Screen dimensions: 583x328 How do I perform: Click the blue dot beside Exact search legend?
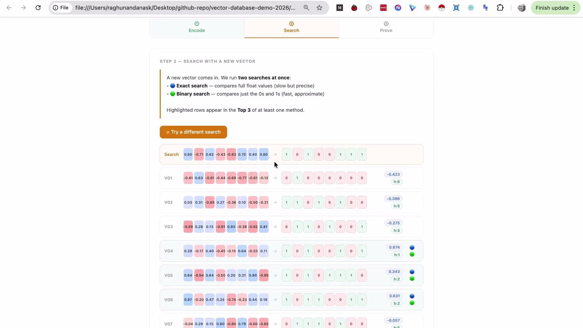172,86
